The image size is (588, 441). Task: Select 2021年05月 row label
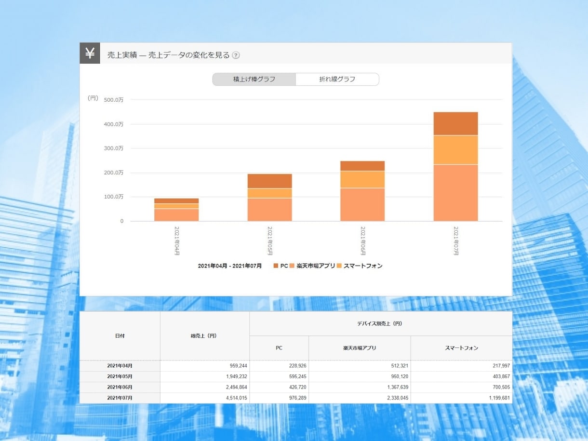click(120, 376)
